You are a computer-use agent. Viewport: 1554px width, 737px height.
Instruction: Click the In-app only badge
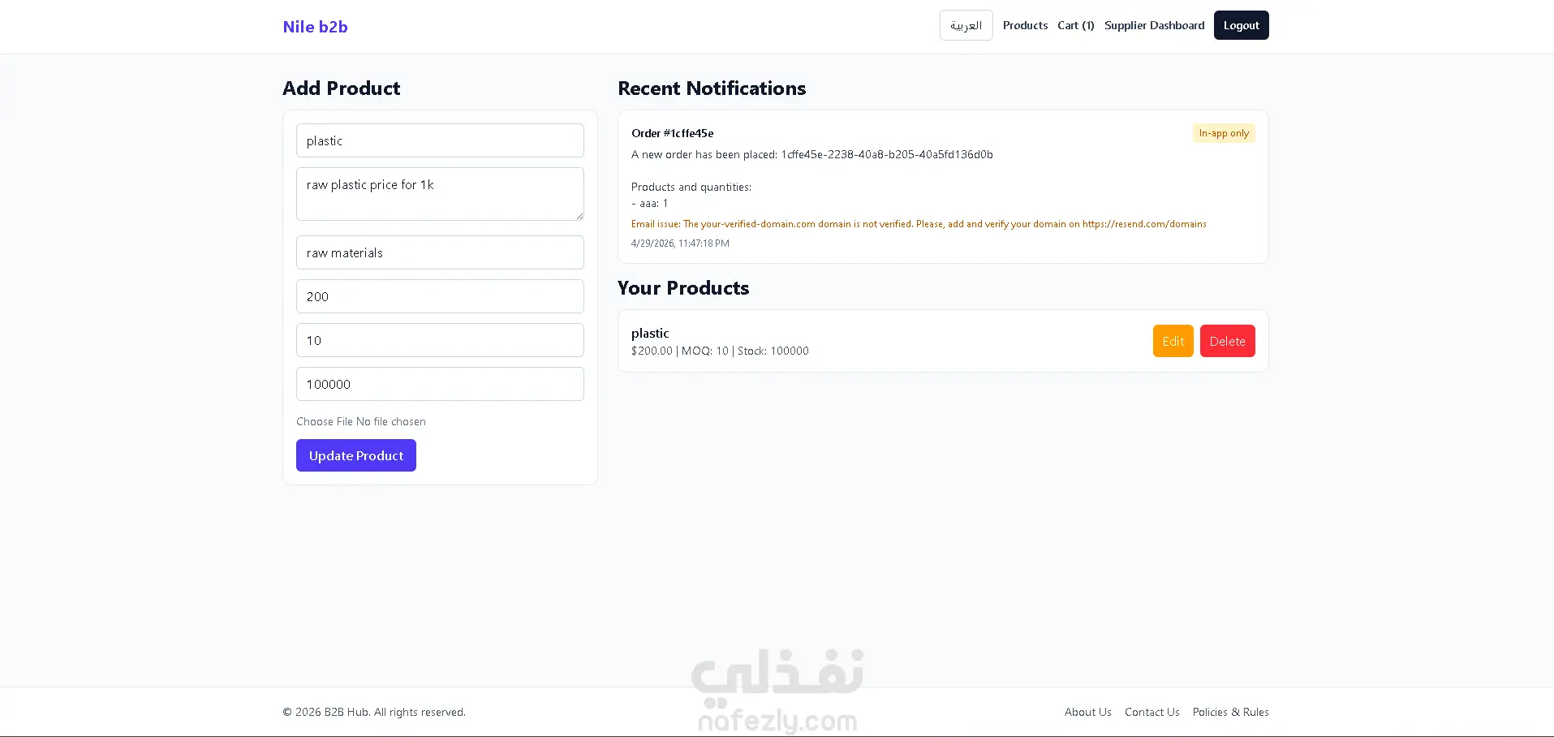[1224, 133]
